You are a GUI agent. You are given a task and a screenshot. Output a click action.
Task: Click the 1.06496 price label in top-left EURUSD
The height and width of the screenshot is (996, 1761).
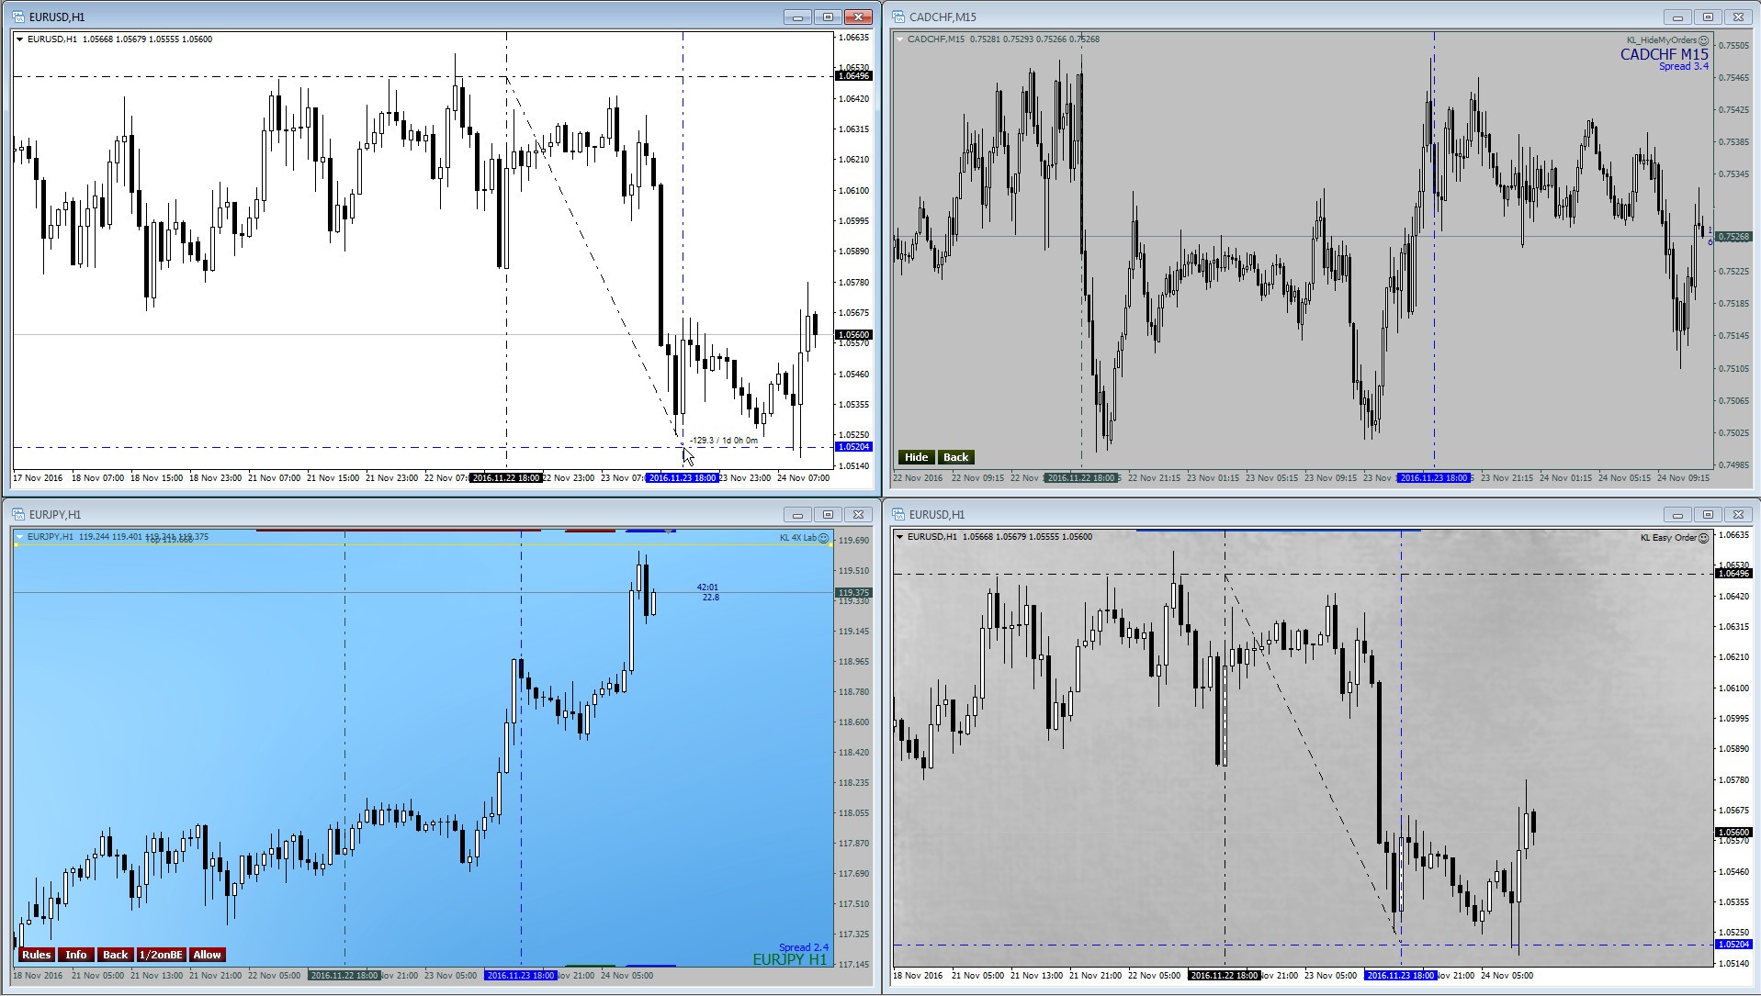pyautogui.click(x=853, y=76)
